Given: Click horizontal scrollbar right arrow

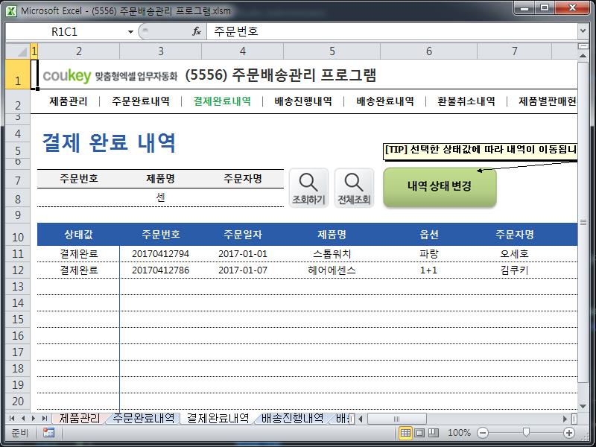Looking at the screenshot, I should pos(565,419).
